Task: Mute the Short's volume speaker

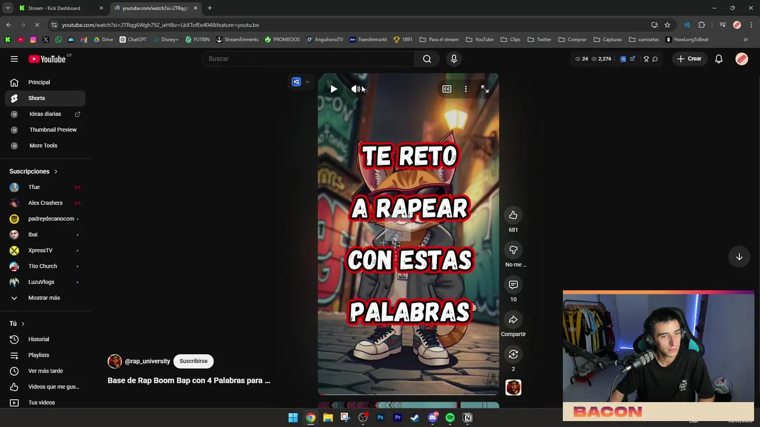Action: 356,89
